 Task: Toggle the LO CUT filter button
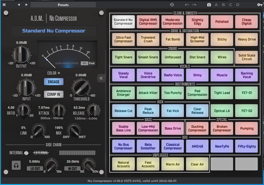point(35,168)
